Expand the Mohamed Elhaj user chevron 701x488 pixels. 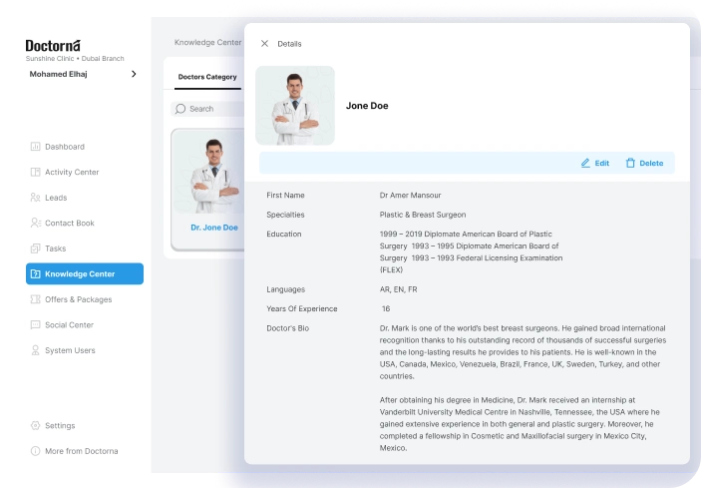pos(134,74)
